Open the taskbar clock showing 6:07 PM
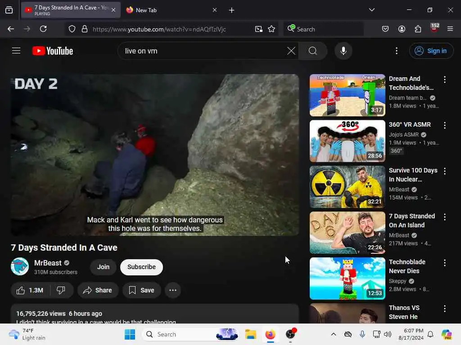The width and height of the screenshot is (461, 345). point(411,334)
